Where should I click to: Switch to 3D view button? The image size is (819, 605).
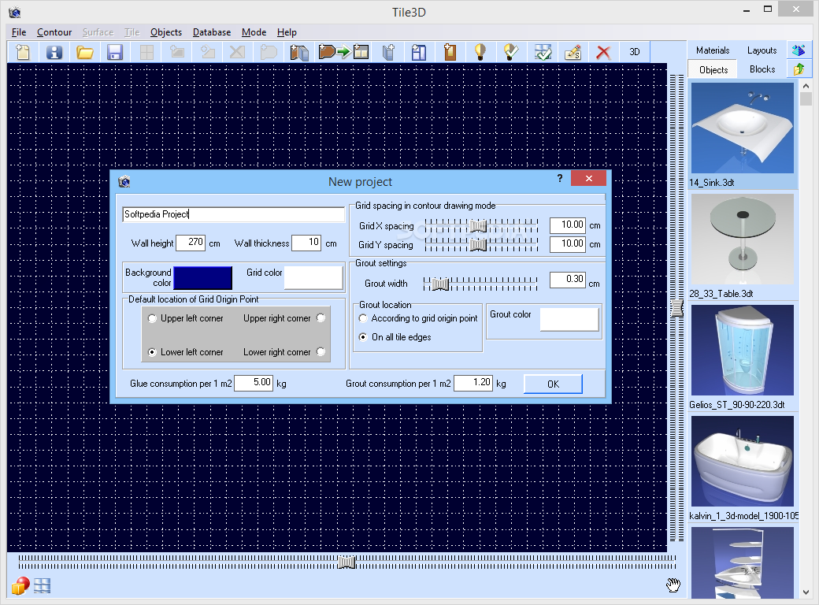coord(635,52)
